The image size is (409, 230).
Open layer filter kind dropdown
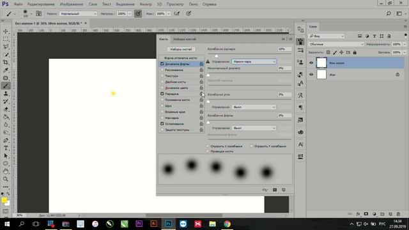point(327,36)
